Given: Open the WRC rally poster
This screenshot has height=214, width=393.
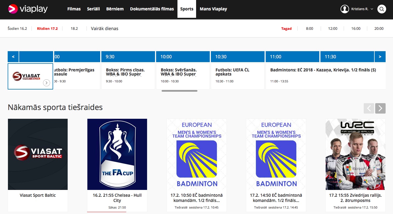Looking at the screenshot, I should (x=355, y=154).
